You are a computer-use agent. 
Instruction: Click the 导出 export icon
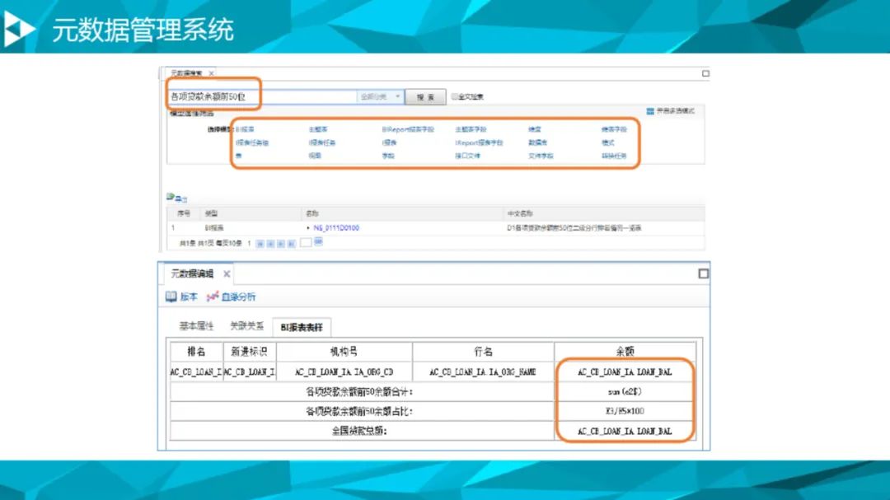point(171,198)
